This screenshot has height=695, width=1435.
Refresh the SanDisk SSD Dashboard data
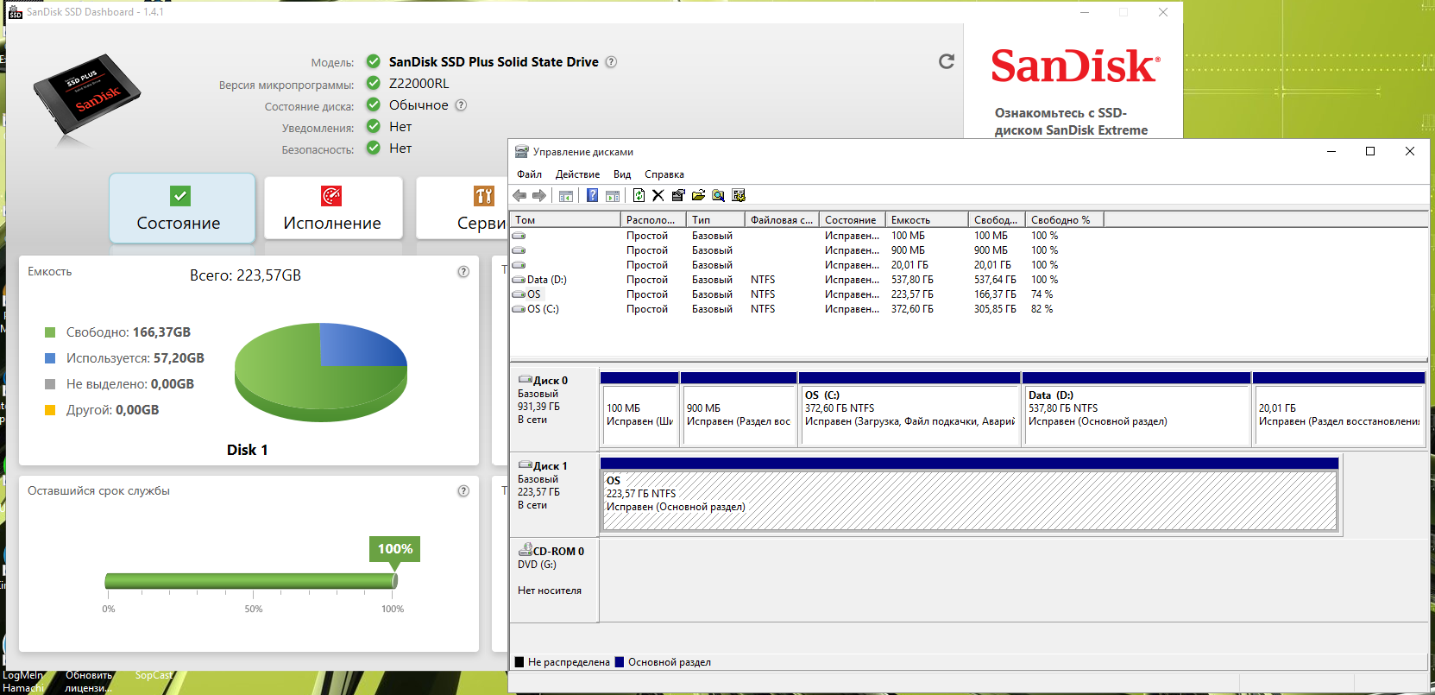click(x=947, y=61)
